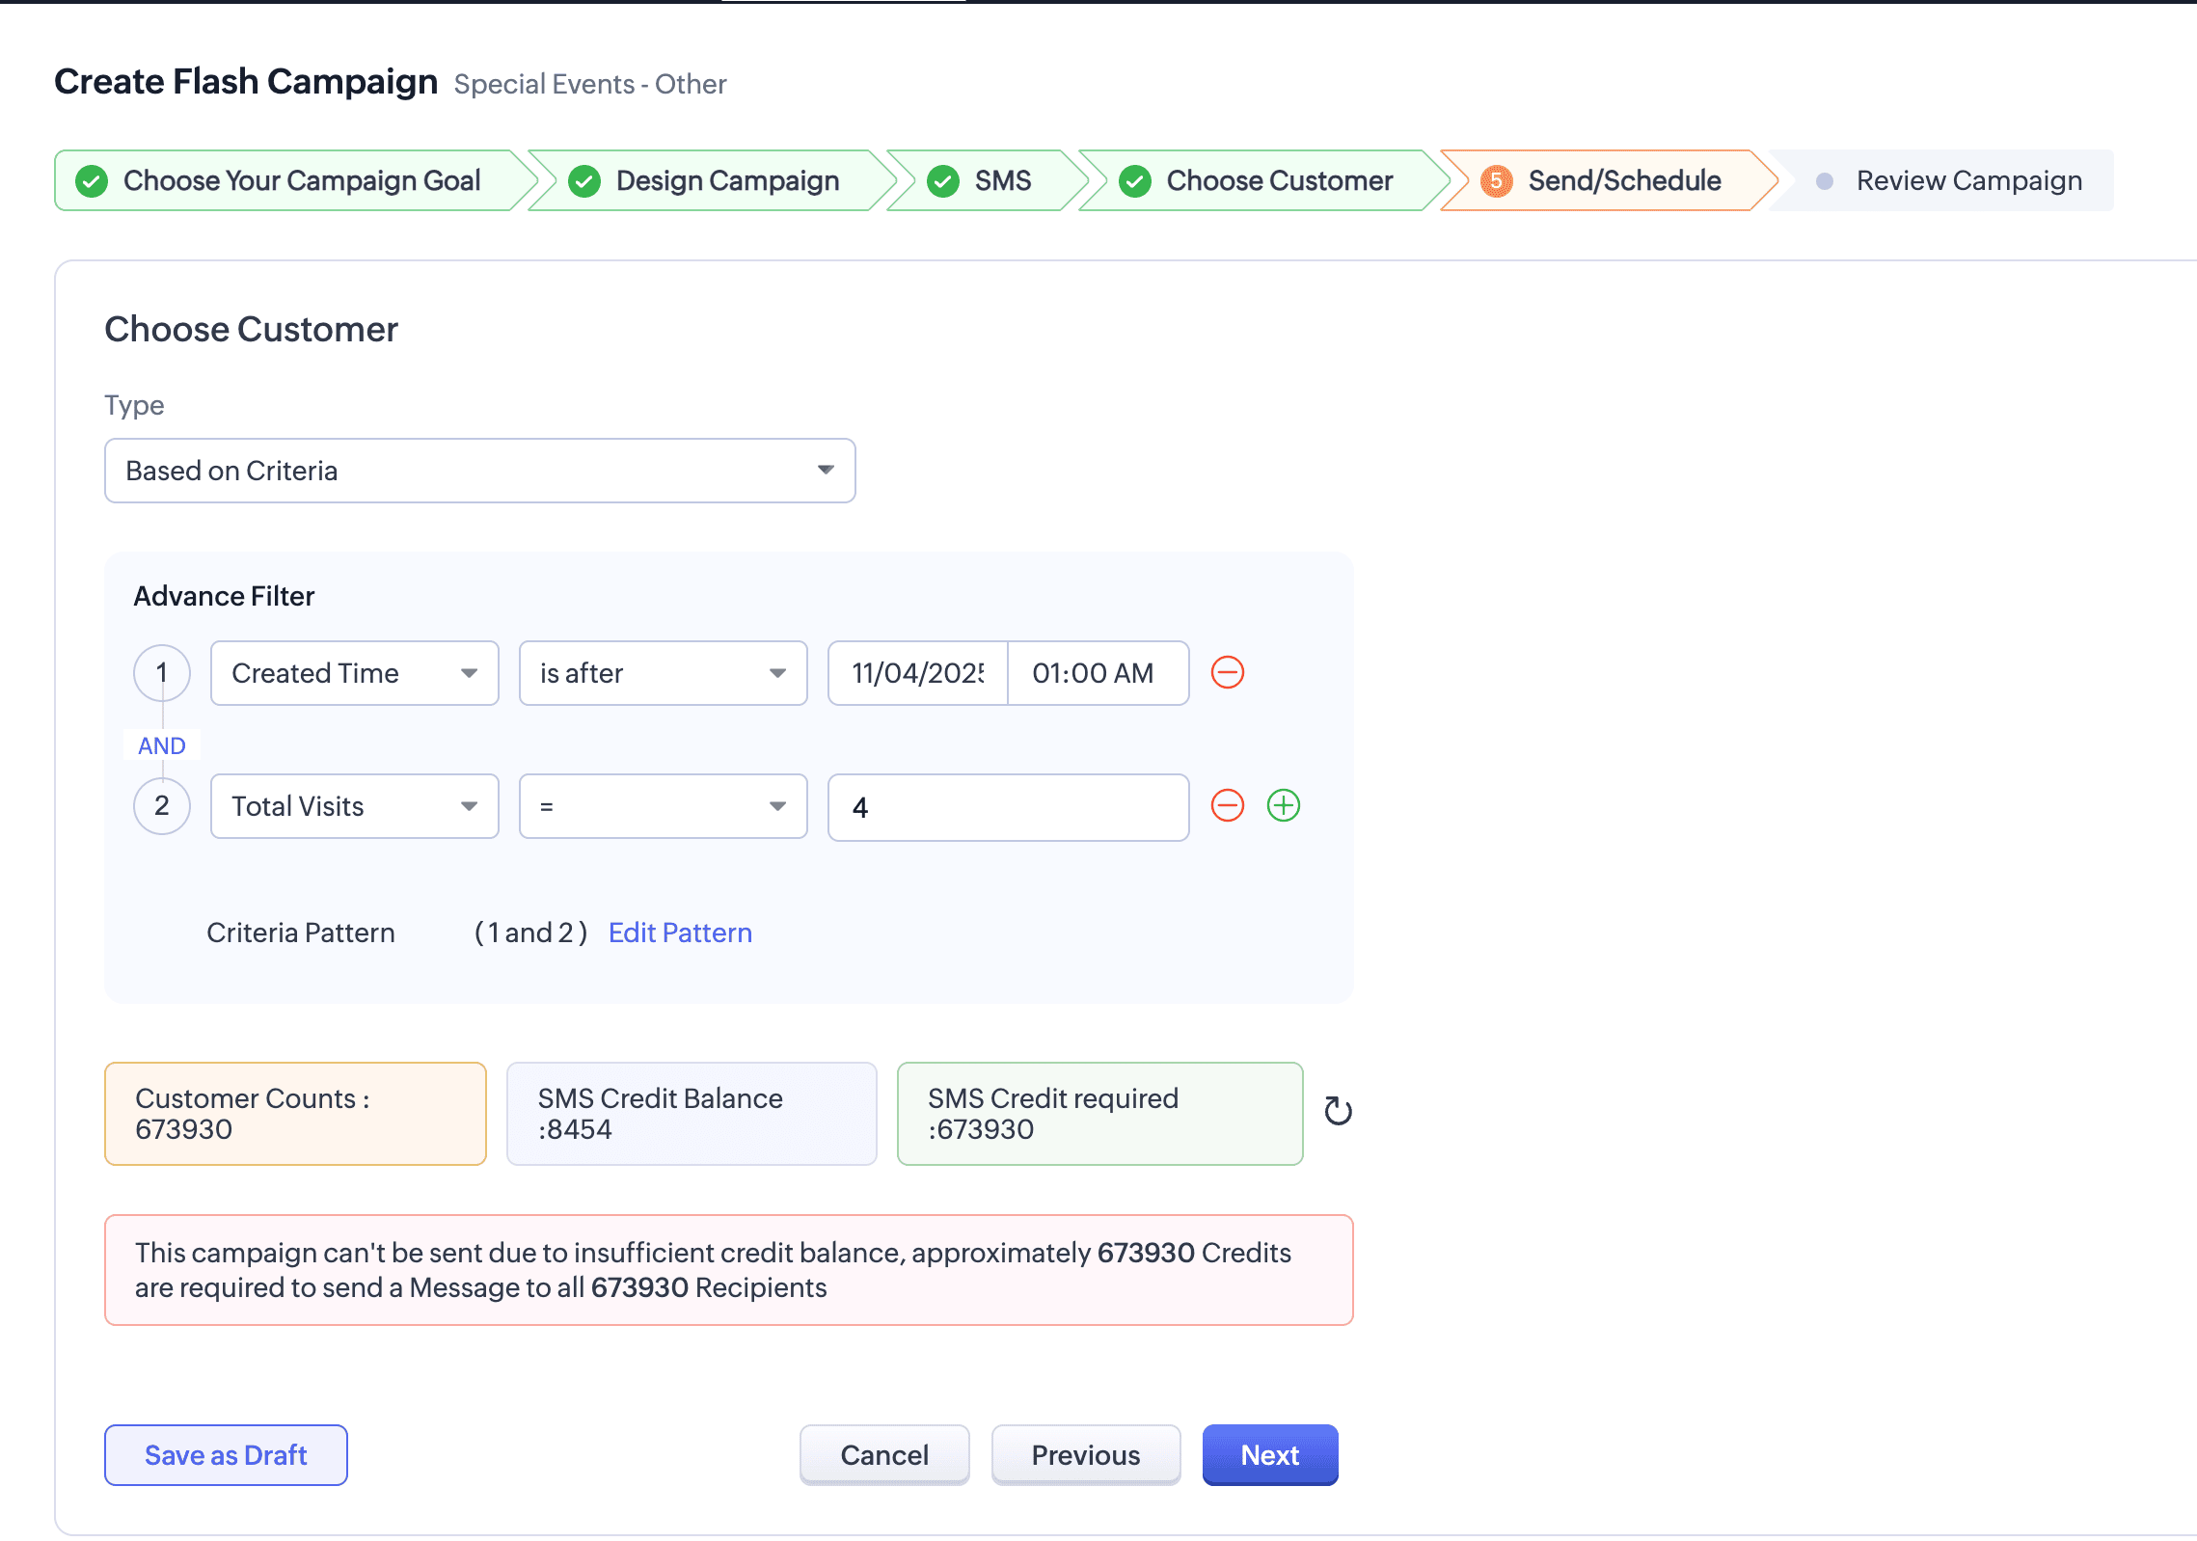Click the Customer Counts : 673930 box
This screenshot has height=1541, width=2197.
pyautogui.click(x=295, y=1114)
